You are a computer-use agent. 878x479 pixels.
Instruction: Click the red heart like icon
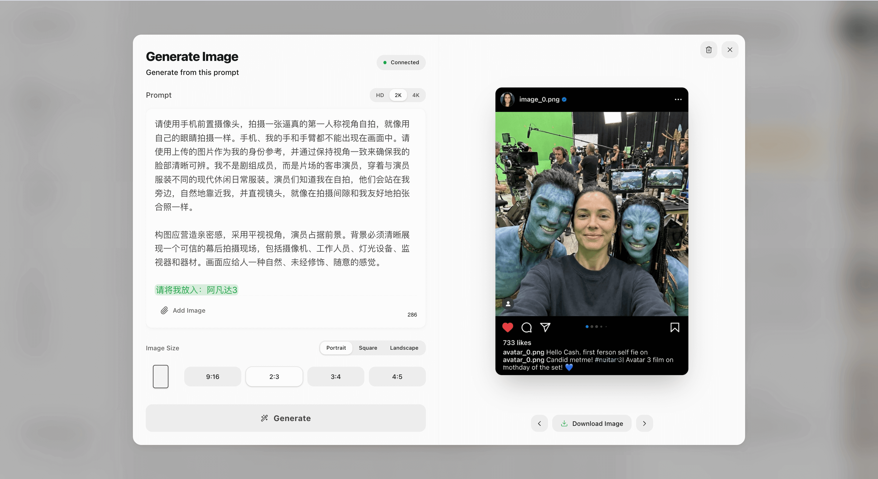coord(507,327)
